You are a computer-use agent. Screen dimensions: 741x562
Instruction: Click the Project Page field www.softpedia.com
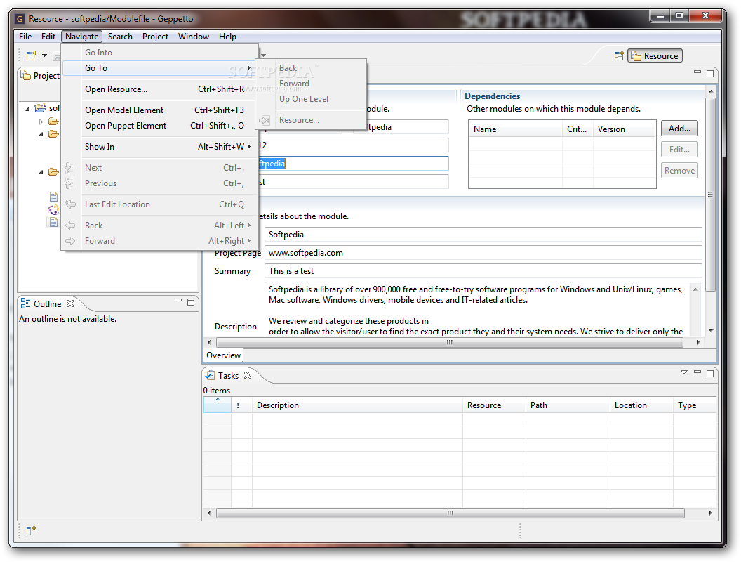tap(483, 253)
